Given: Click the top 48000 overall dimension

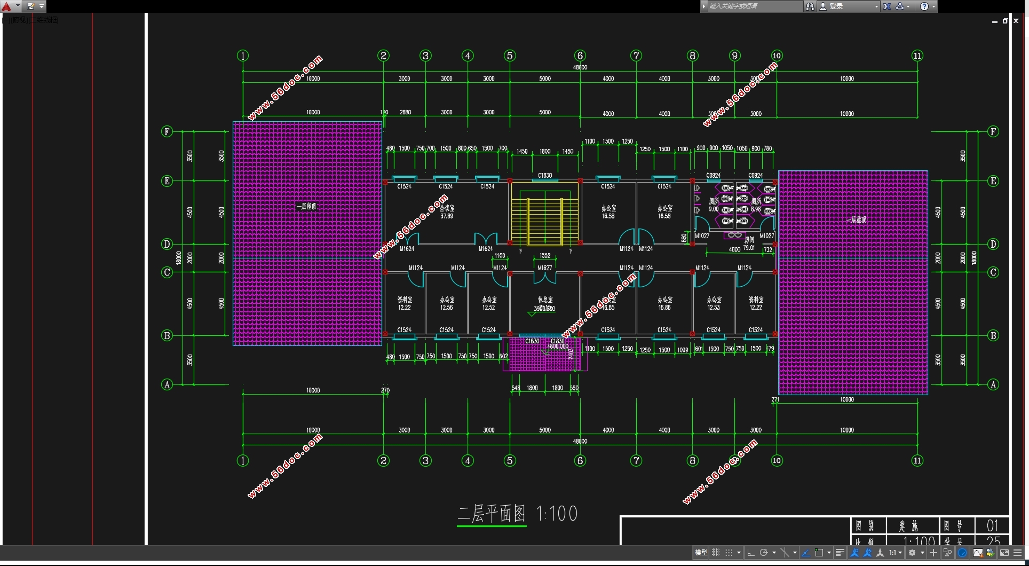Looking at the screenshot, I should click(x=580, y=67).
